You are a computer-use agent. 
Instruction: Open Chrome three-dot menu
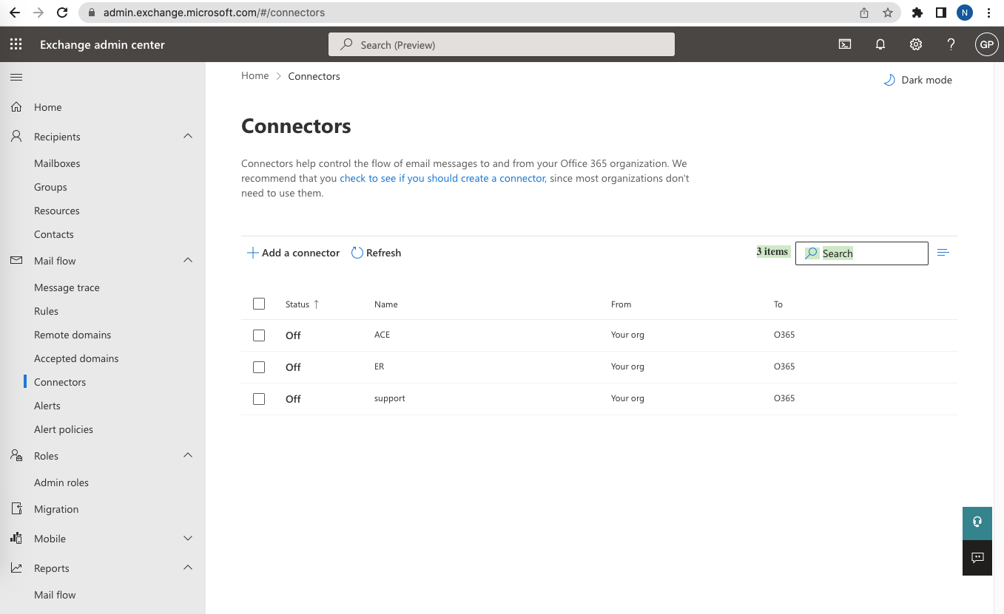(x=989, y=13)
